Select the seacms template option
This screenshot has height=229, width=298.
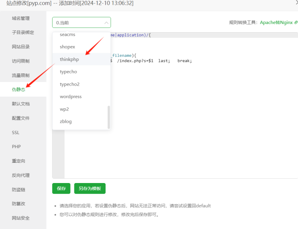[x=68, y=34]
